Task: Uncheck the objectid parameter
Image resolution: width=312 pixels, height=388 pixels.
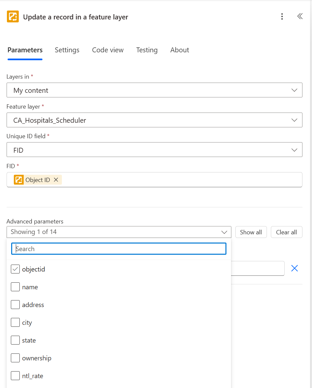Action: (15, 269)
